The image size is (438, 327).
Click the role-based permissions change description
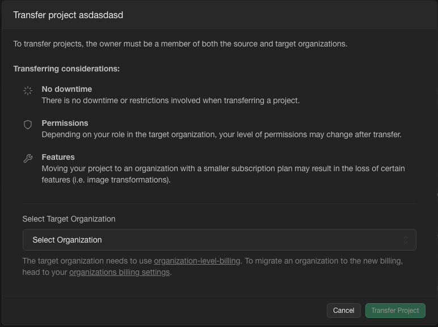pyautogui.click(x=221, y=134)
